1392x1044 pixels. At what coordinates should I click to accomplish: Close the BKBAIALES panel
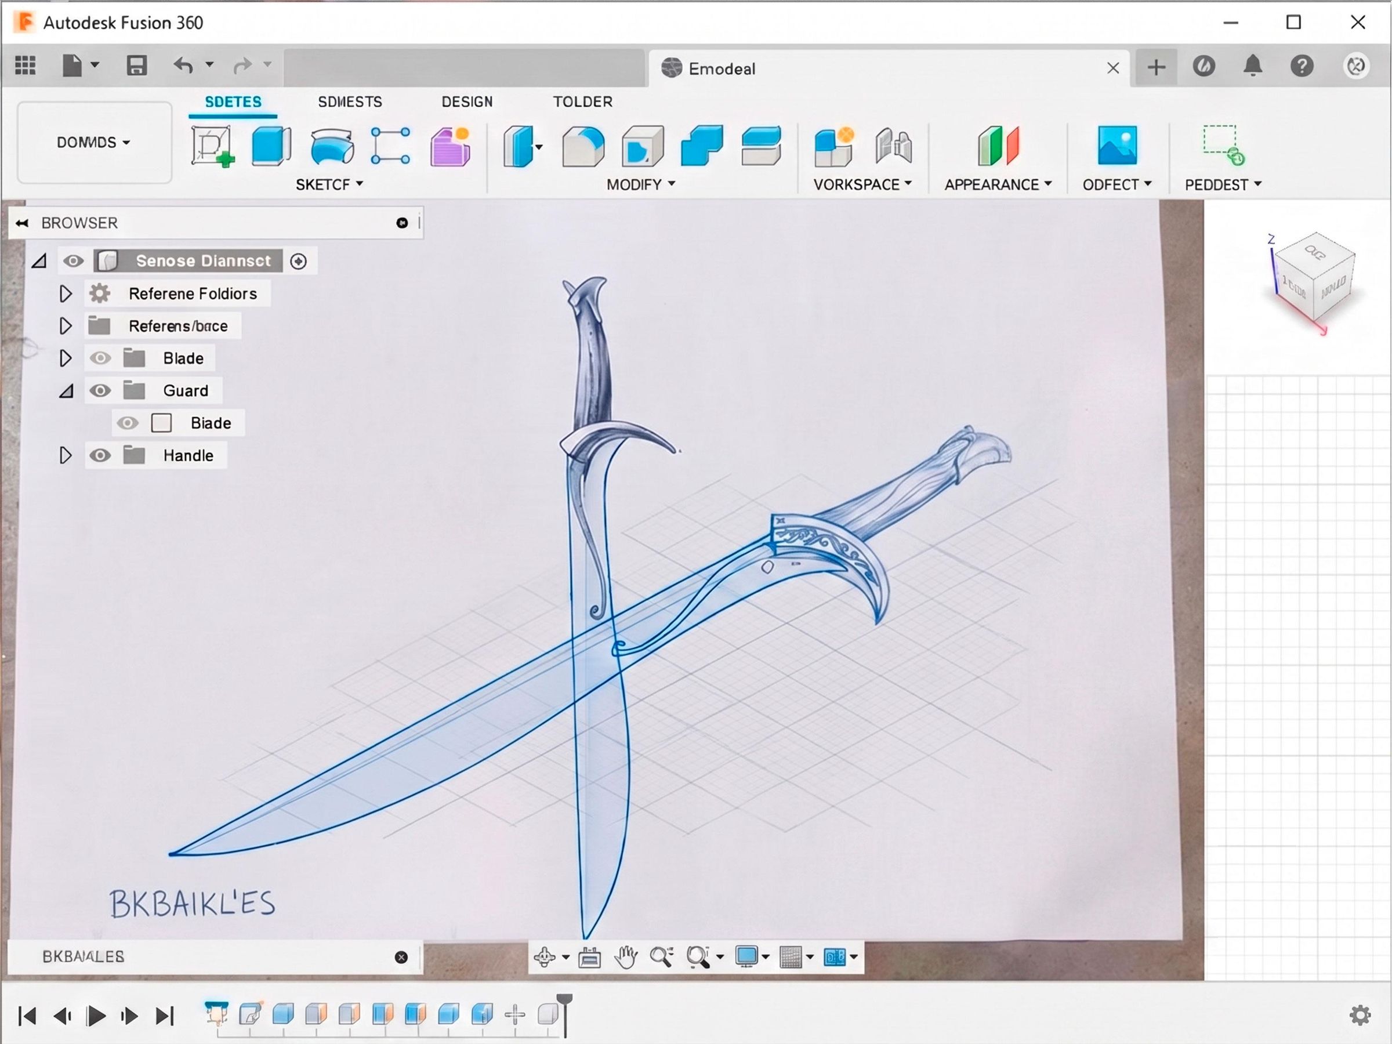tap(401, 957)
